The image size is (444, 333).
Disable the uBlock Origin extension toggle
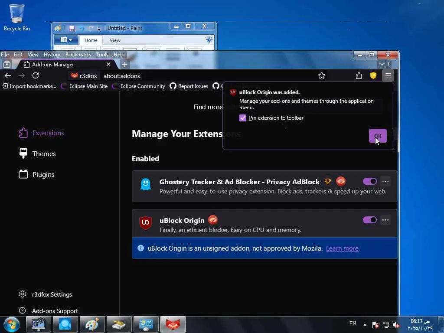pyautogui.click(x=369, y=220)
